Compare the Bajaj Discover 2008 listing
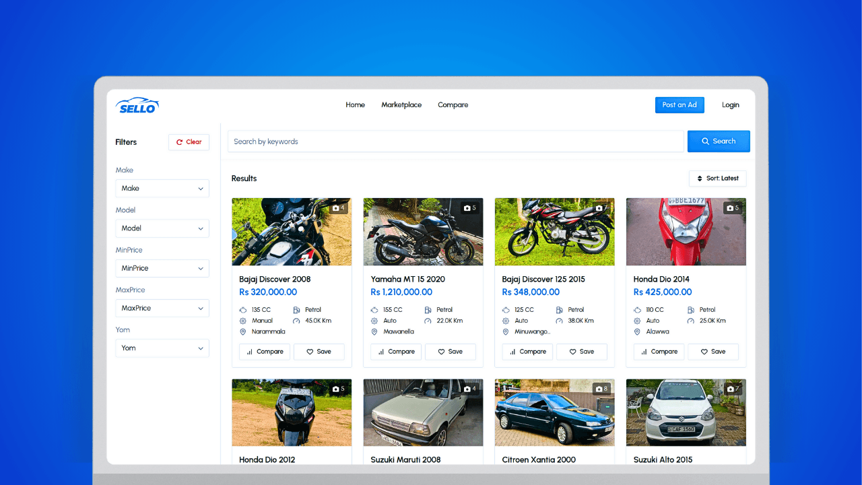 click(265, 352)
